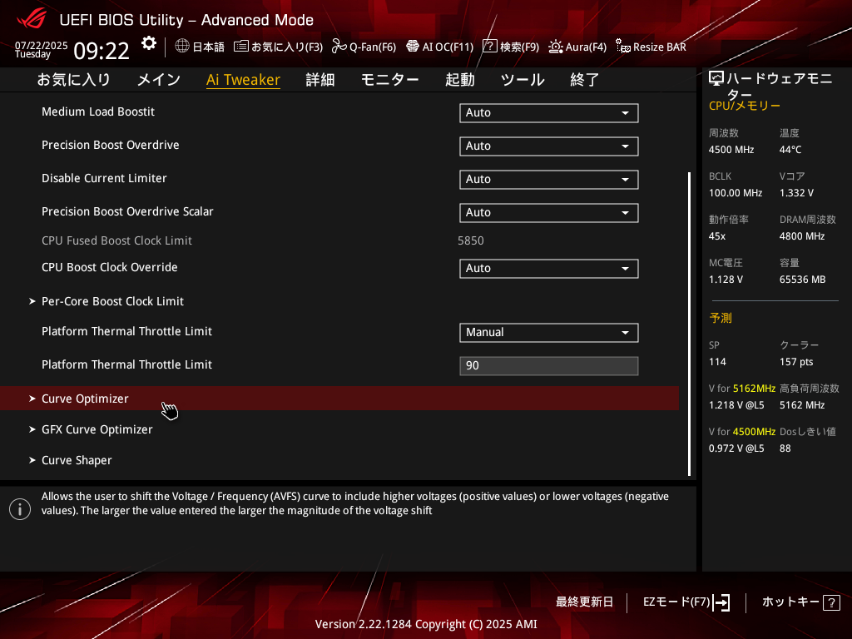Click the hotkey question-mark box icon
The image size is (852, 639).
pos(831,602)
